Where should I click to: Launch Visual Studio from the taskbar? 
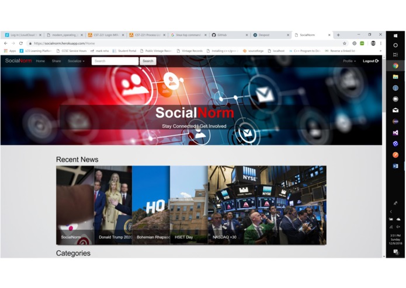[x=395, y=133]
